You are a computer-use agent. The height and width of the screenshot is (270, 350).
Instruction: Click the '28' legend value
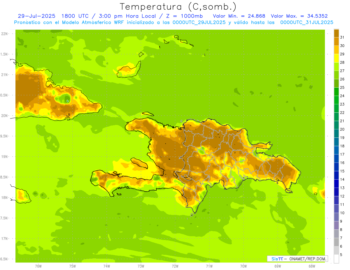(342, 62)
